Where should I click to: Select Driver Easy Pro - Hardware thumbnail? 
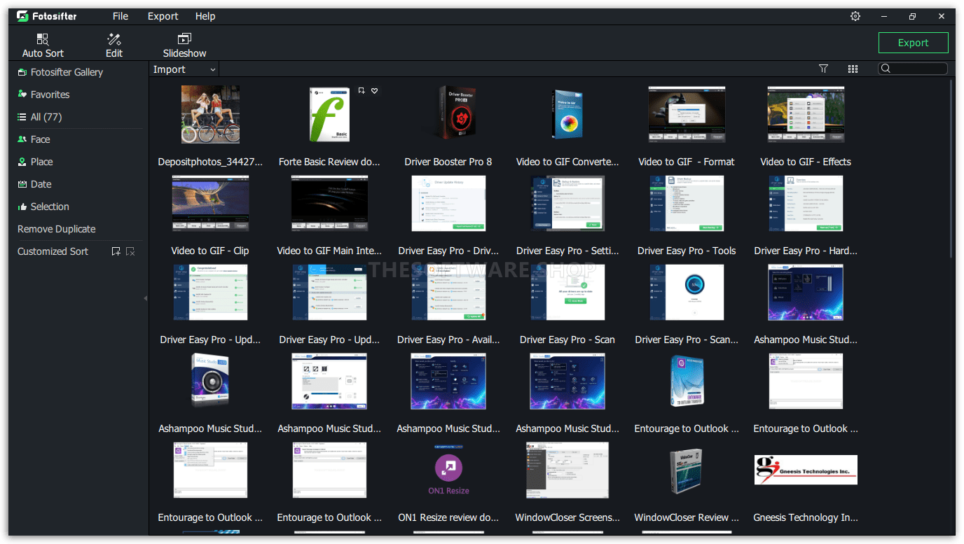[806, 203]
